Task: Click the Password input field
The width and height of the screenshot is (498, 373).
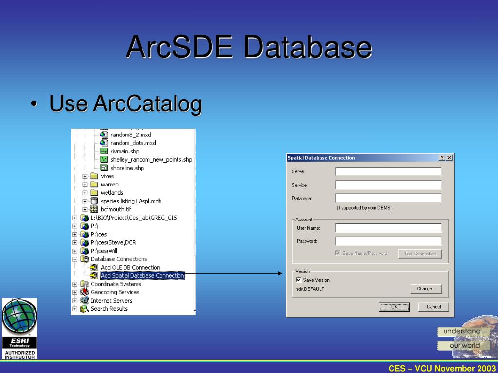Action: (389, 241)
